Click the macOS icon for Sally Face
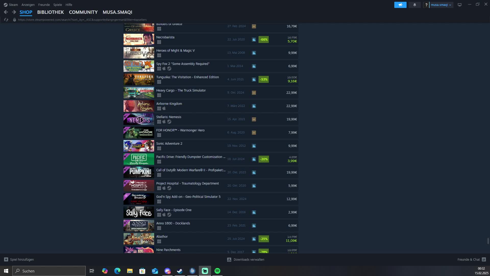The image size is (490, 276). tap(164, 215)
